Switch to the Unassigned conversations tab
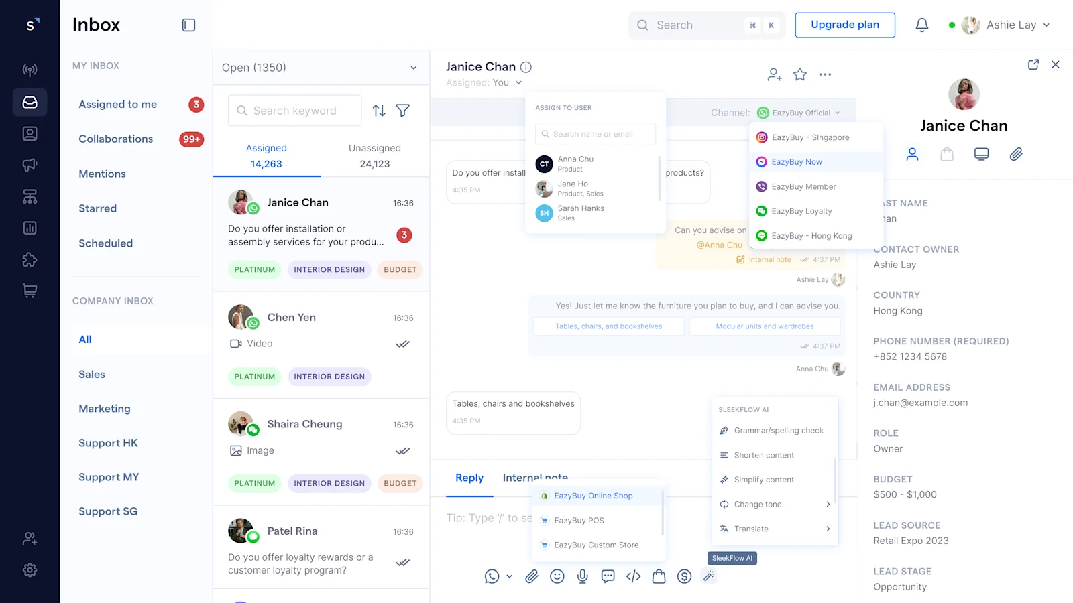1073x603 pixels. 374,155
